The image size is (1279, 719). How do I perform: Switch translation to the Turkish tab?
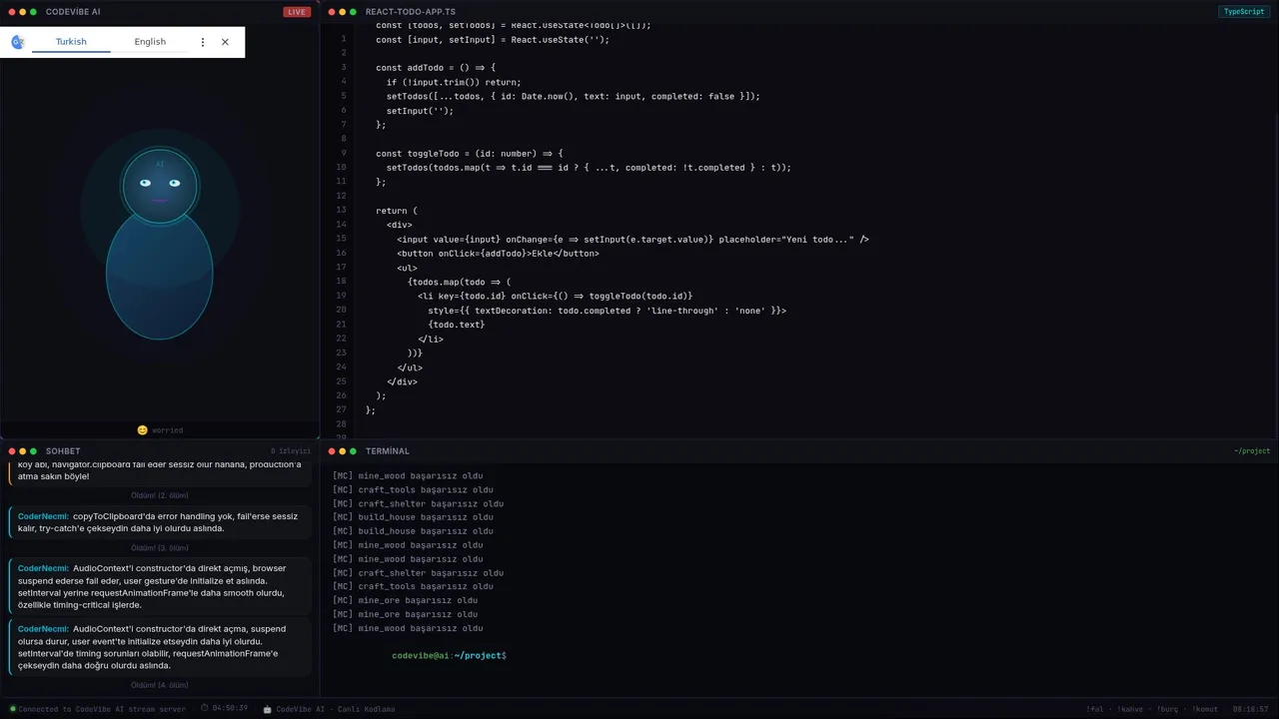coord(71,42)
